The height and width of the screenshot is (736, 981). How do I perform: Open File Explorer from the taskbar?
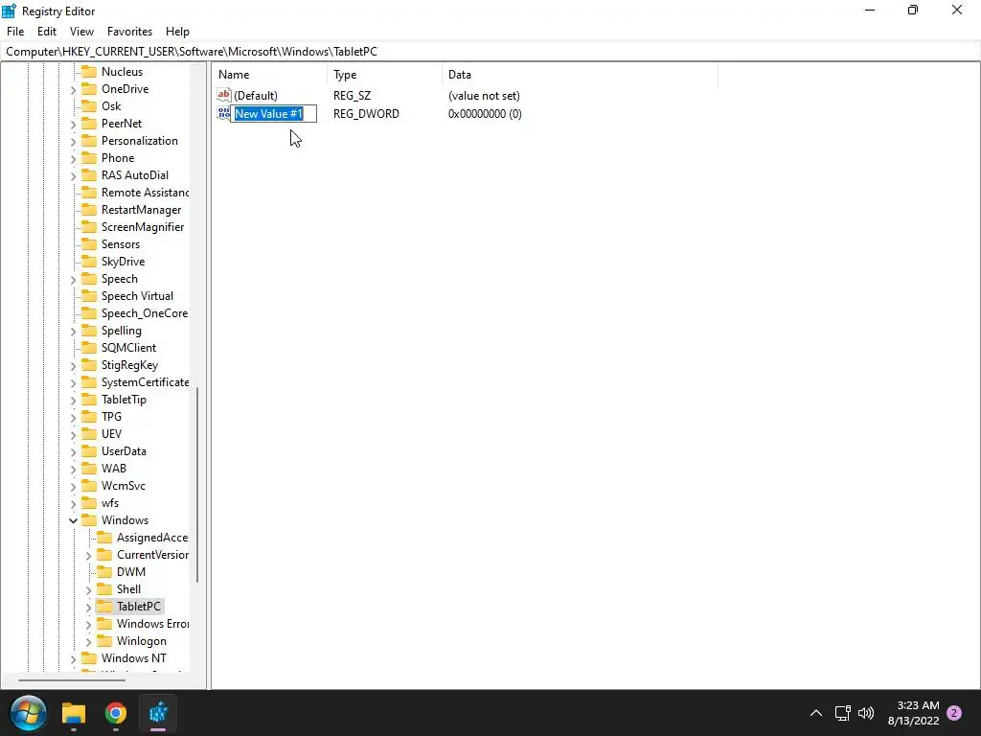pyautogui.click(x=73, y=713)
